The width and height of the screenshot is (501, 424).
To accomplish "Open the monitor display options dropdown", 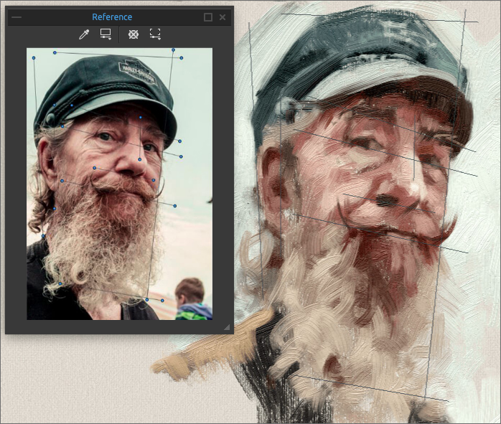I will tap(106, 34).
